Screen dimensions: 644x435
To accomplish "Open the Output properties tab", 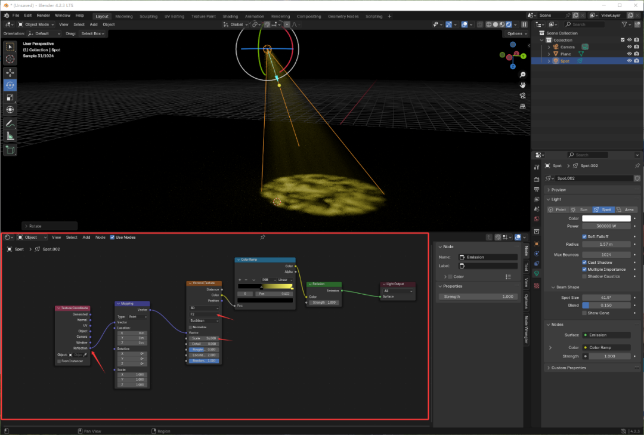I will 537,190.
